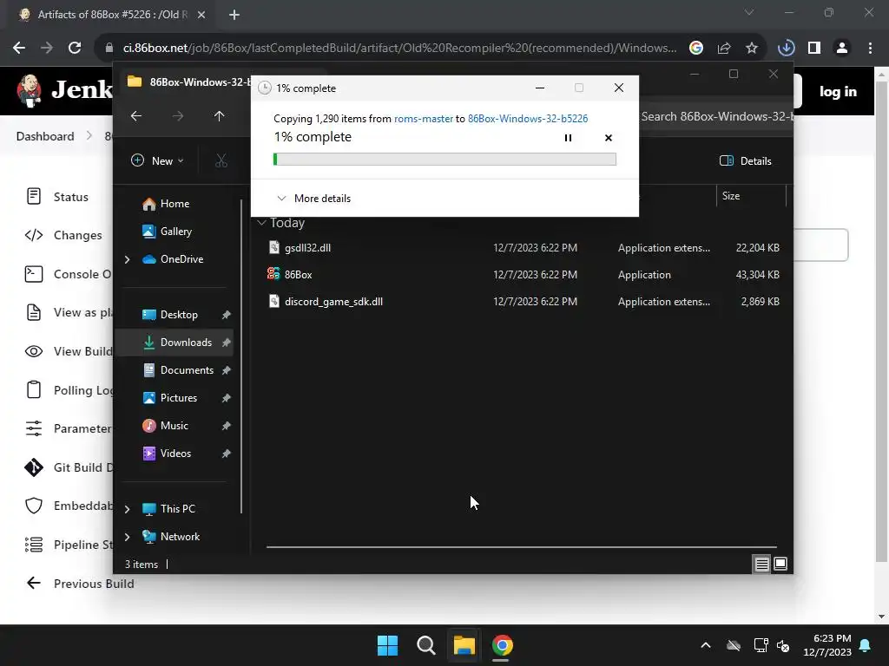Open the roms-master source link

pyautogui.click(x=424, y=118)
